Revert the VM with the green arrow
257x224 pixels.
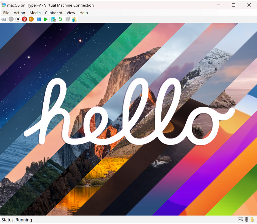60,19
